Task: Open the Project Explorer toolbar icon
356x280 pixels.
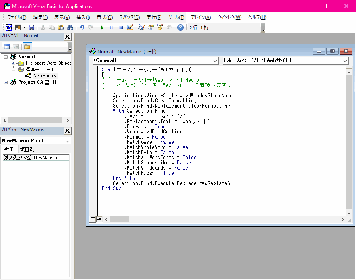Action: click(142, 27)
